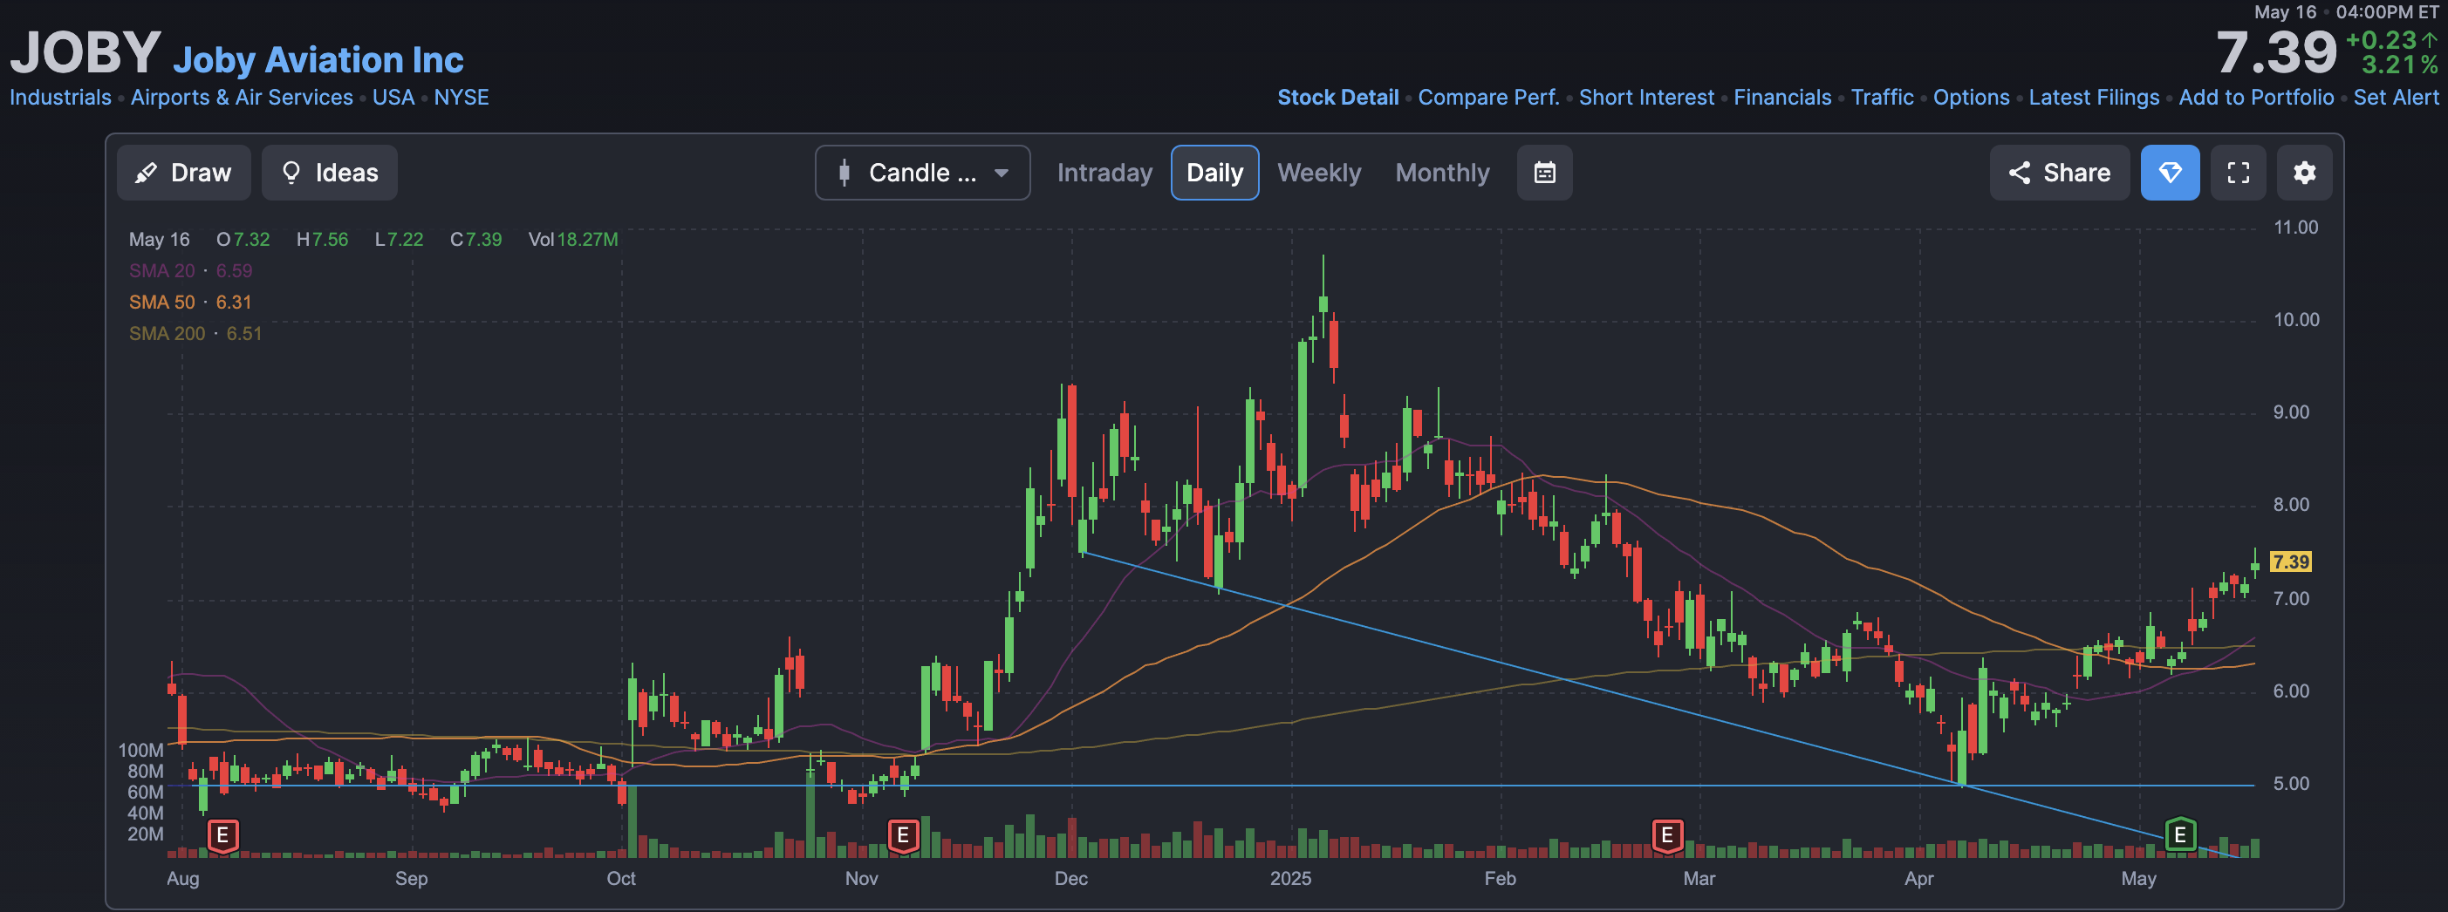Open Compare Perf. page
The image size is (2448, 912).
coord(1488,97)
